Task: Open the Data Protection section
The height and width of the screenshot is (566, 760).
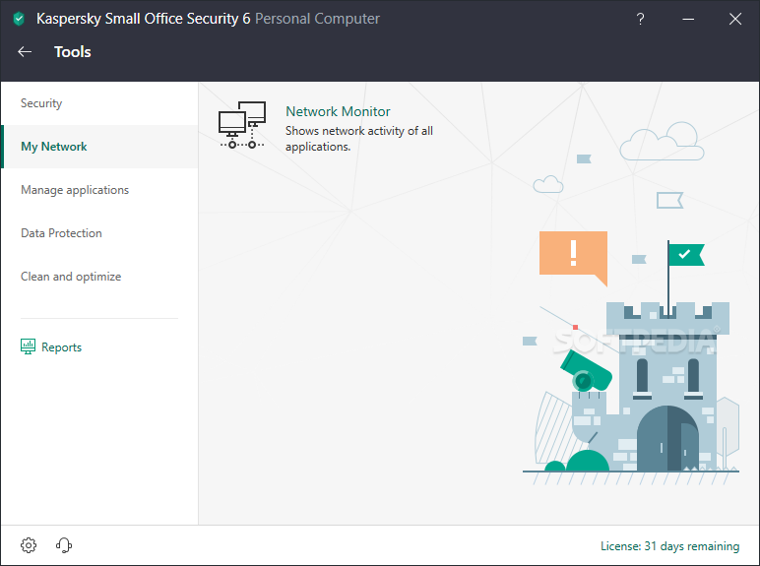Action: coord(99,233)
